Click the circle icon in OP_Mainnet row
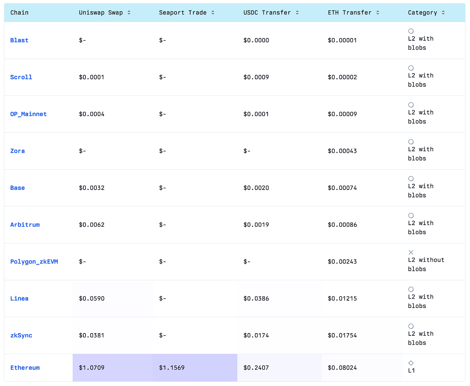 (x=411, y=105)
